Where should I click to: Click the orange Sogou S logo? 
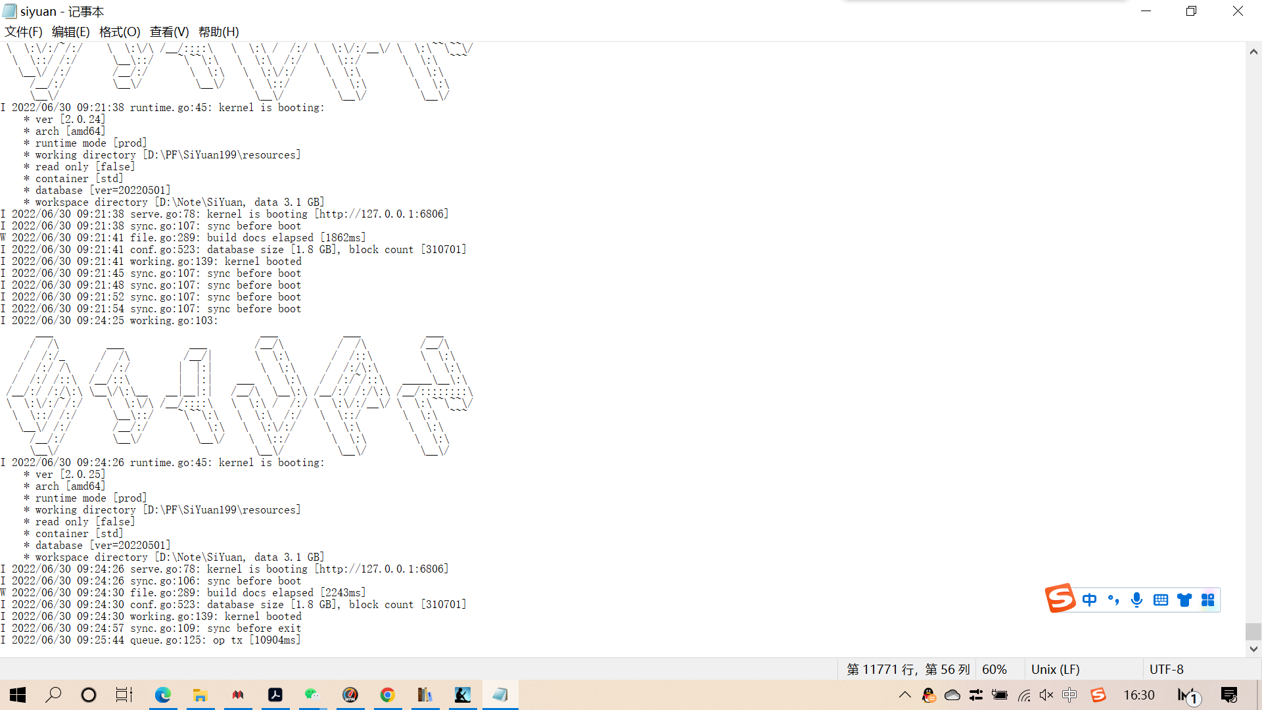(x=1060, y=598)
